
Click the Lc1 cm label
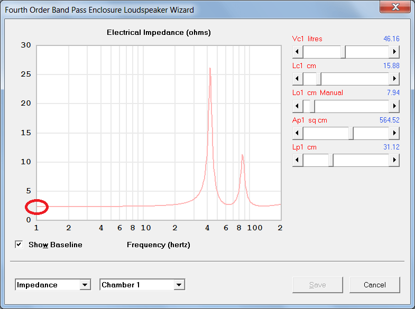pos(304,66)
